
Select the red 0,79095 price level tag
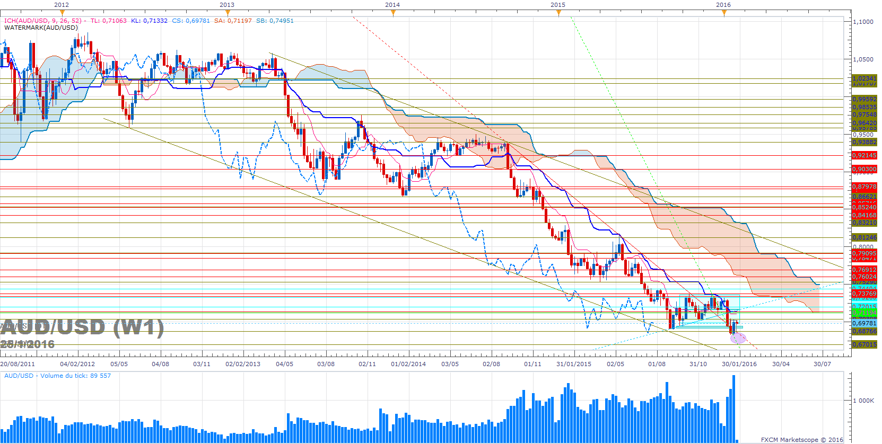pyautogui.click(x=864, y=253)
